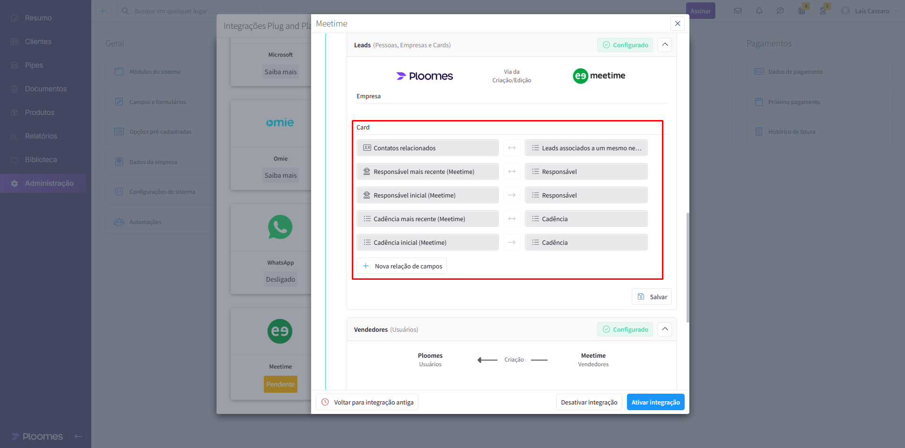This screenshot has height=448, width=905.
Task: Add Nova relação de campos
Action: [x=401, y=266]
